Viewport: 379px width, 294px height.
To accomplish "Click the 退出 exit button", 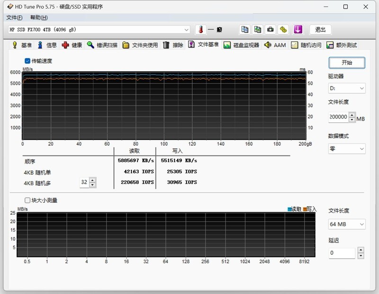I will tap(320, 29).
